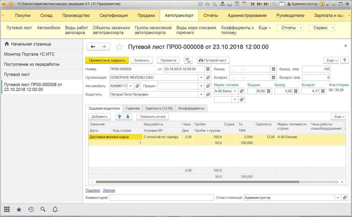Expand the Автомобиль dropdown
Image resolution: width=352 pixels, height=217 pixels.
(131, 86)
